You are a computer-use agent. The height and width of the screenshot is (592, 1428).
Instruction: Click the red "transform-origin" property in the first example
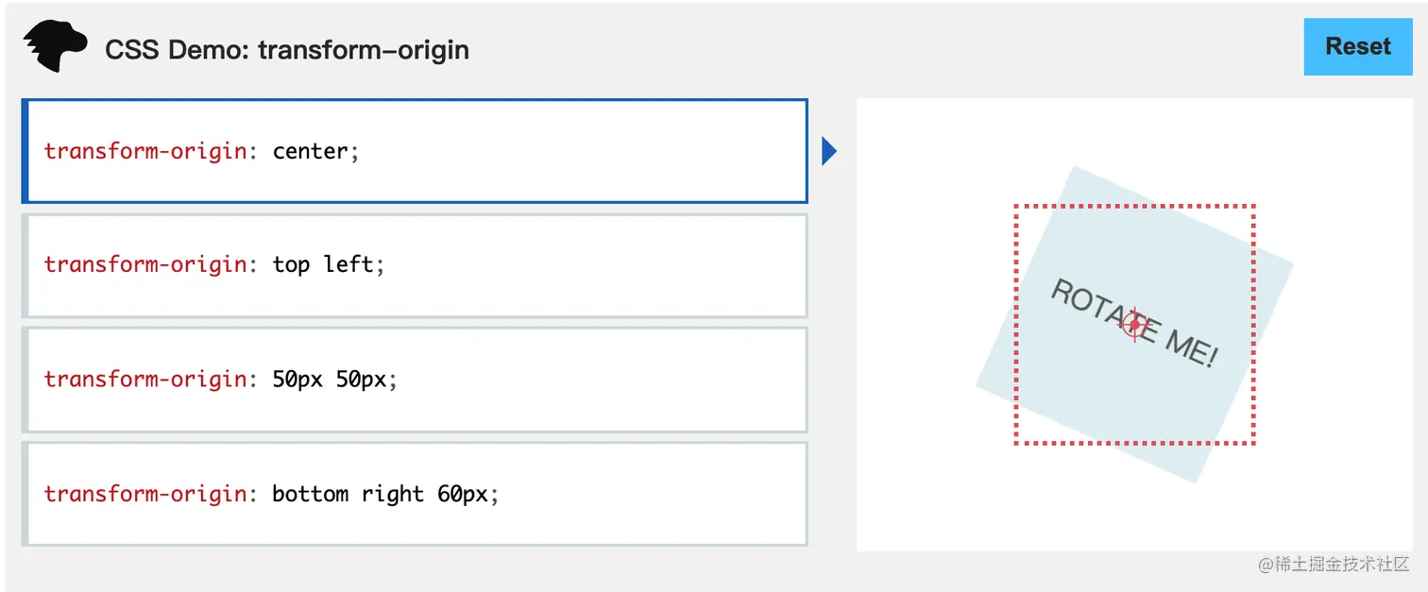tap(145, 151)
